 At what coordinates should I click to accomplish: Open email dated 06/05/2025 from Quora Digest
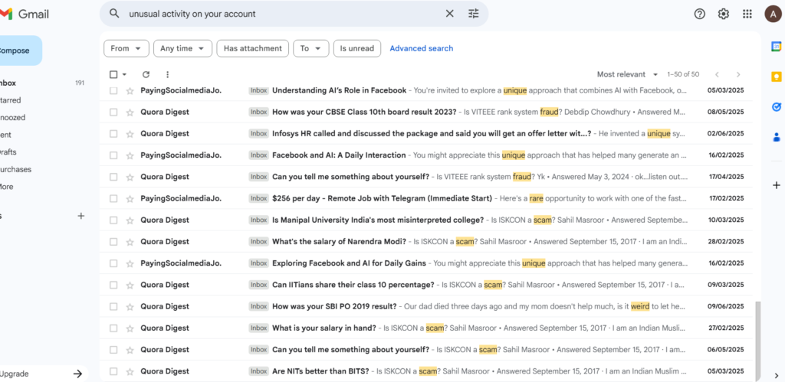coord(425,350)
